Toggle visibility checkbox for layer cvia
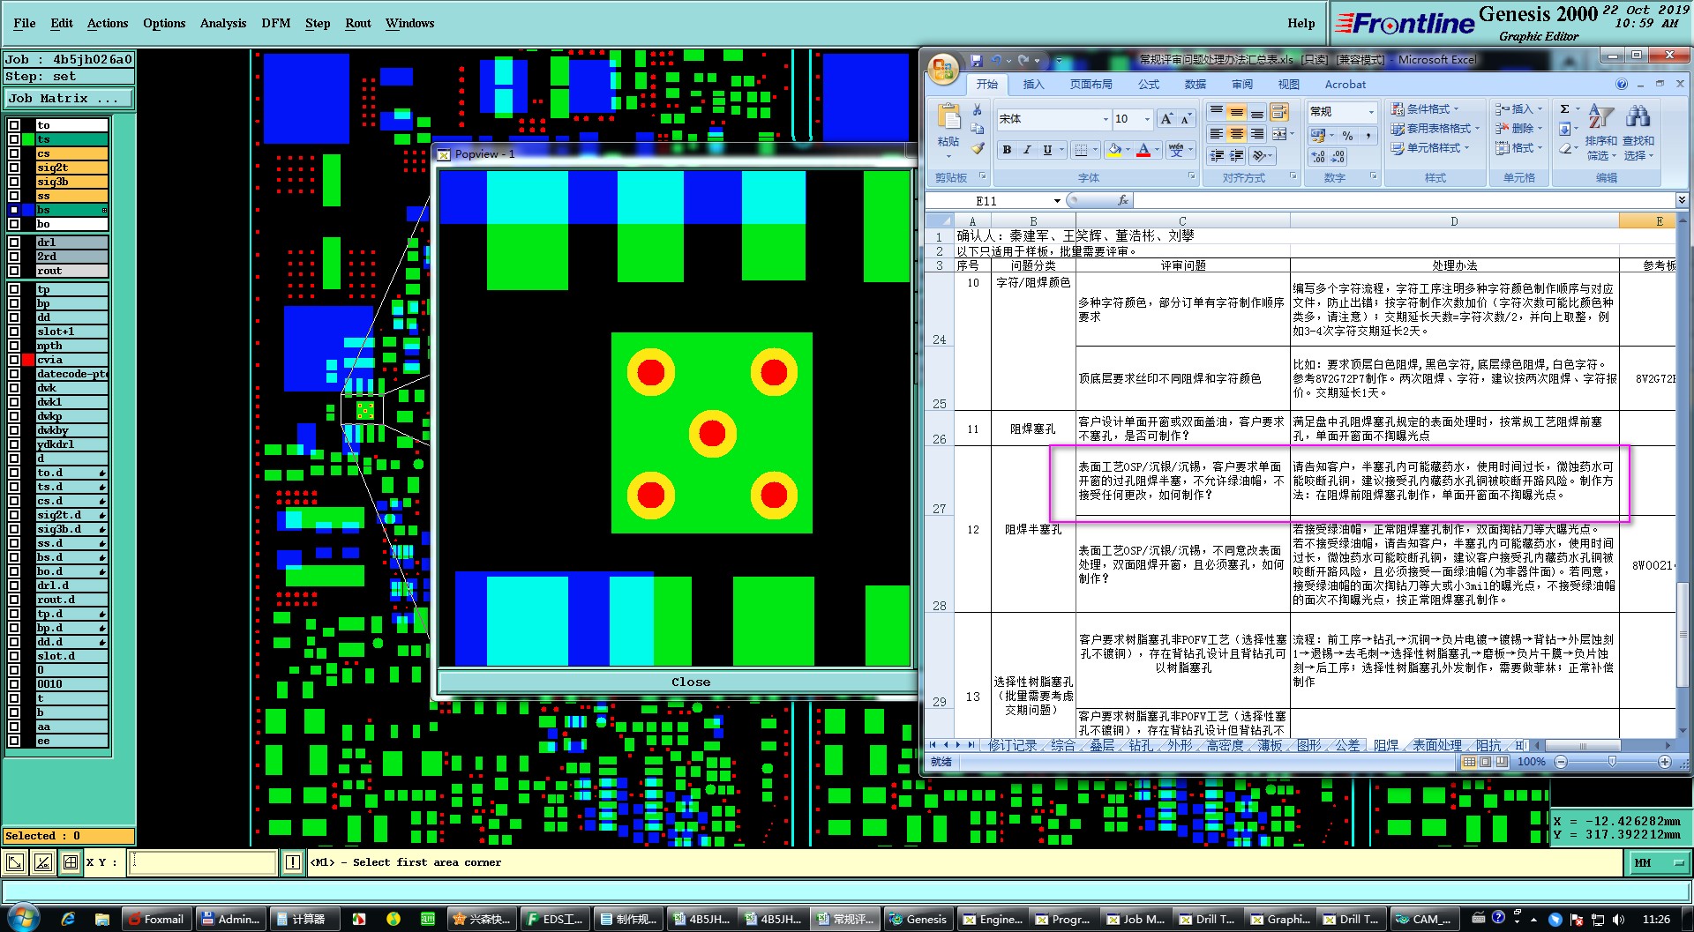1694x932 pixels. [x=14, y=360]
